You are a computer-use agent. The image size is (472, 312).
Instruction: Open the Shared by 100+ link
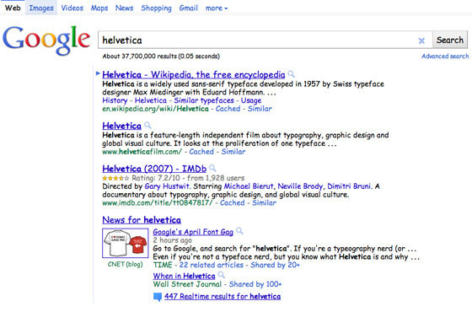tap(255, 284)
